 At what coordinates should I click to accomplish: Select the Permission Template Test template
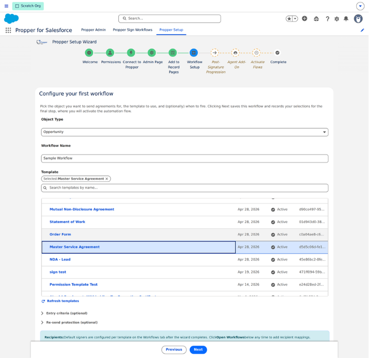coord(73,284)
